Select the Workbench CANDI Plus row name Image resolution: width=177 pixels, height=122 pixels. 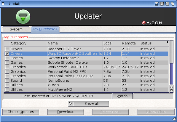67,67
